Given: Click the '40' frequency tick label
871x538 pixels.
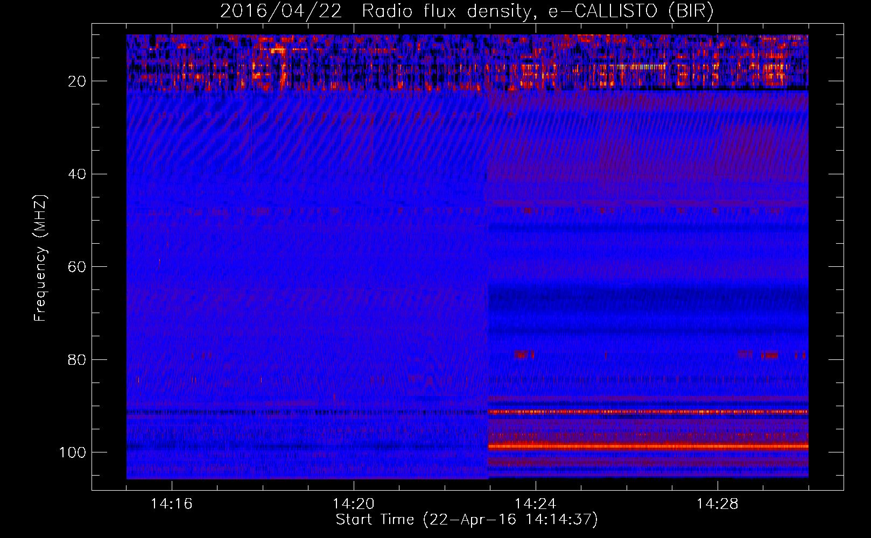Looking at the screenshot, I should (x=77, y=174).
